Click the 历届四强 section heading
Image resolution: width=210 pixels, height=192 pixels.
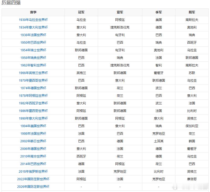point(11,3)
